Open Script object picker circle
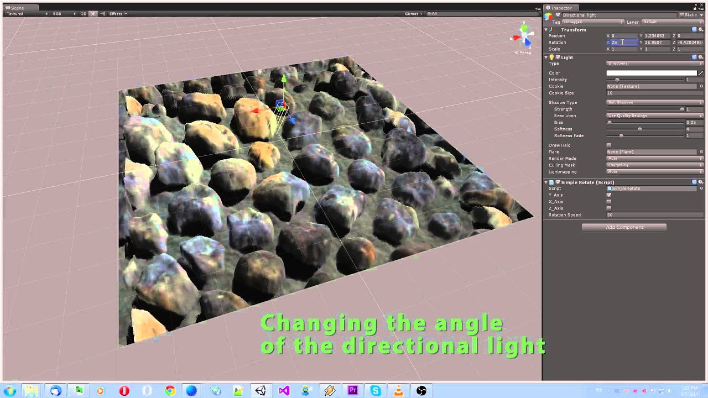 tap(701, 188)
